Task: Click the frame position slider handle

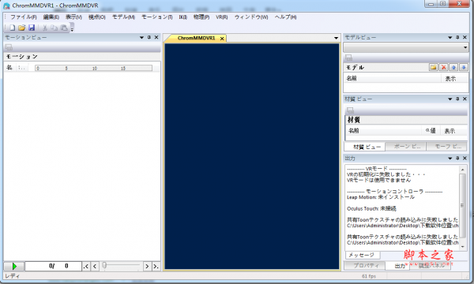Action: coord(104,265)
